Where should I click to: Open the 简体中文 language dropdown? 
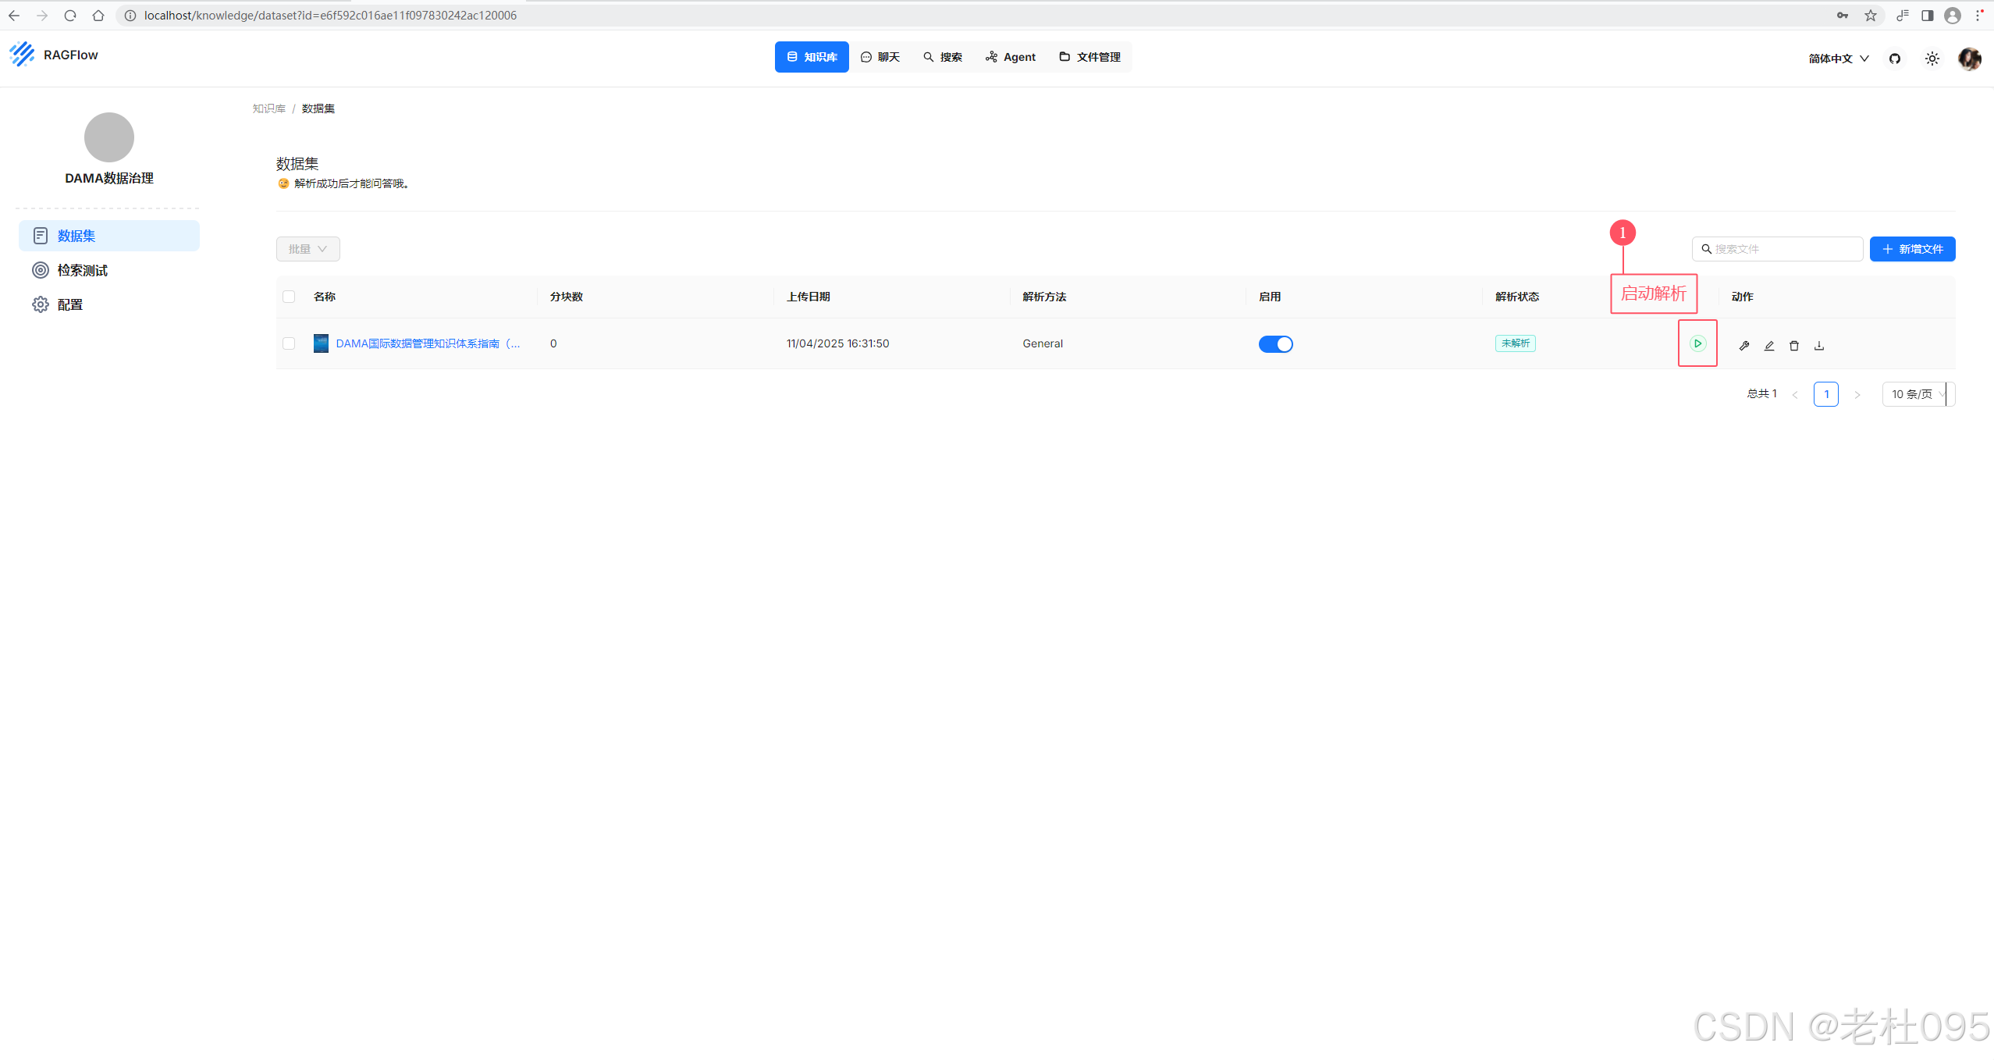[1838, 59]
